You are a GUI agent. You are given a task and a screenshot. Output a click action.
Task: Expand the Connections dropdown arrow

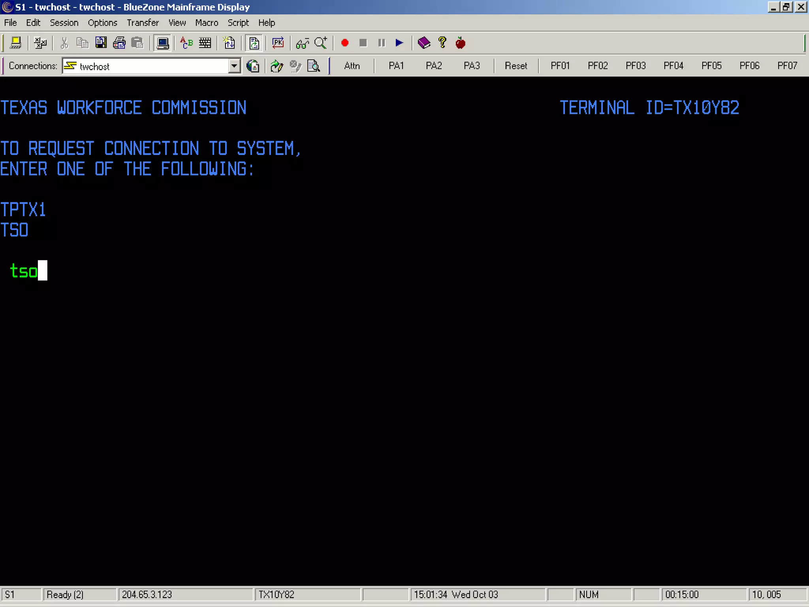point(234,66)
